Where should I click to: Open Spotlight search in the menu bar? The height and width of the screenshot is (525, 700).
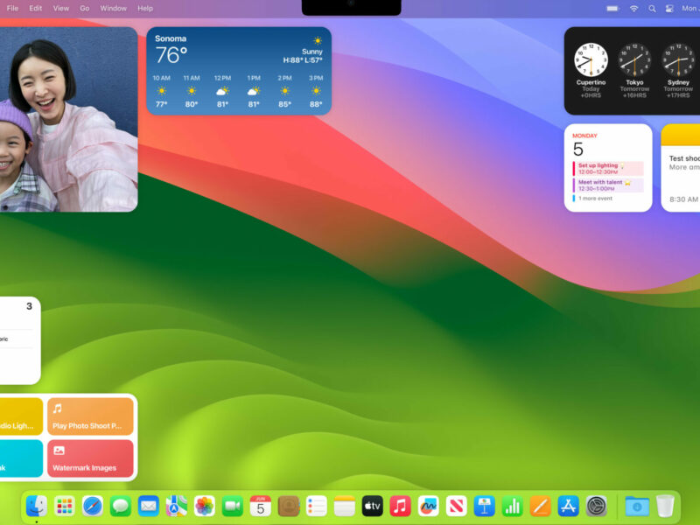[652, 9]
